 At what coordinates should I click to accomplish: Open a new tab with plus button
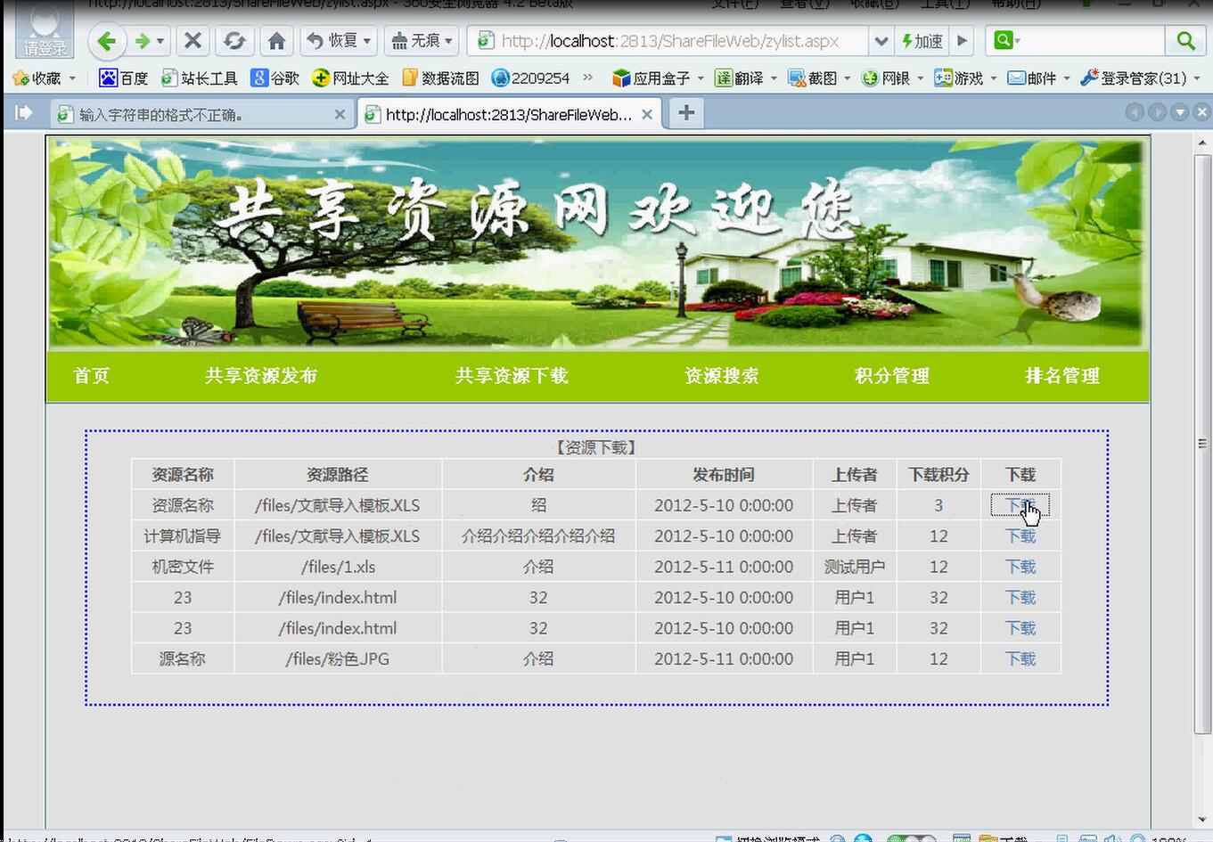686,112
